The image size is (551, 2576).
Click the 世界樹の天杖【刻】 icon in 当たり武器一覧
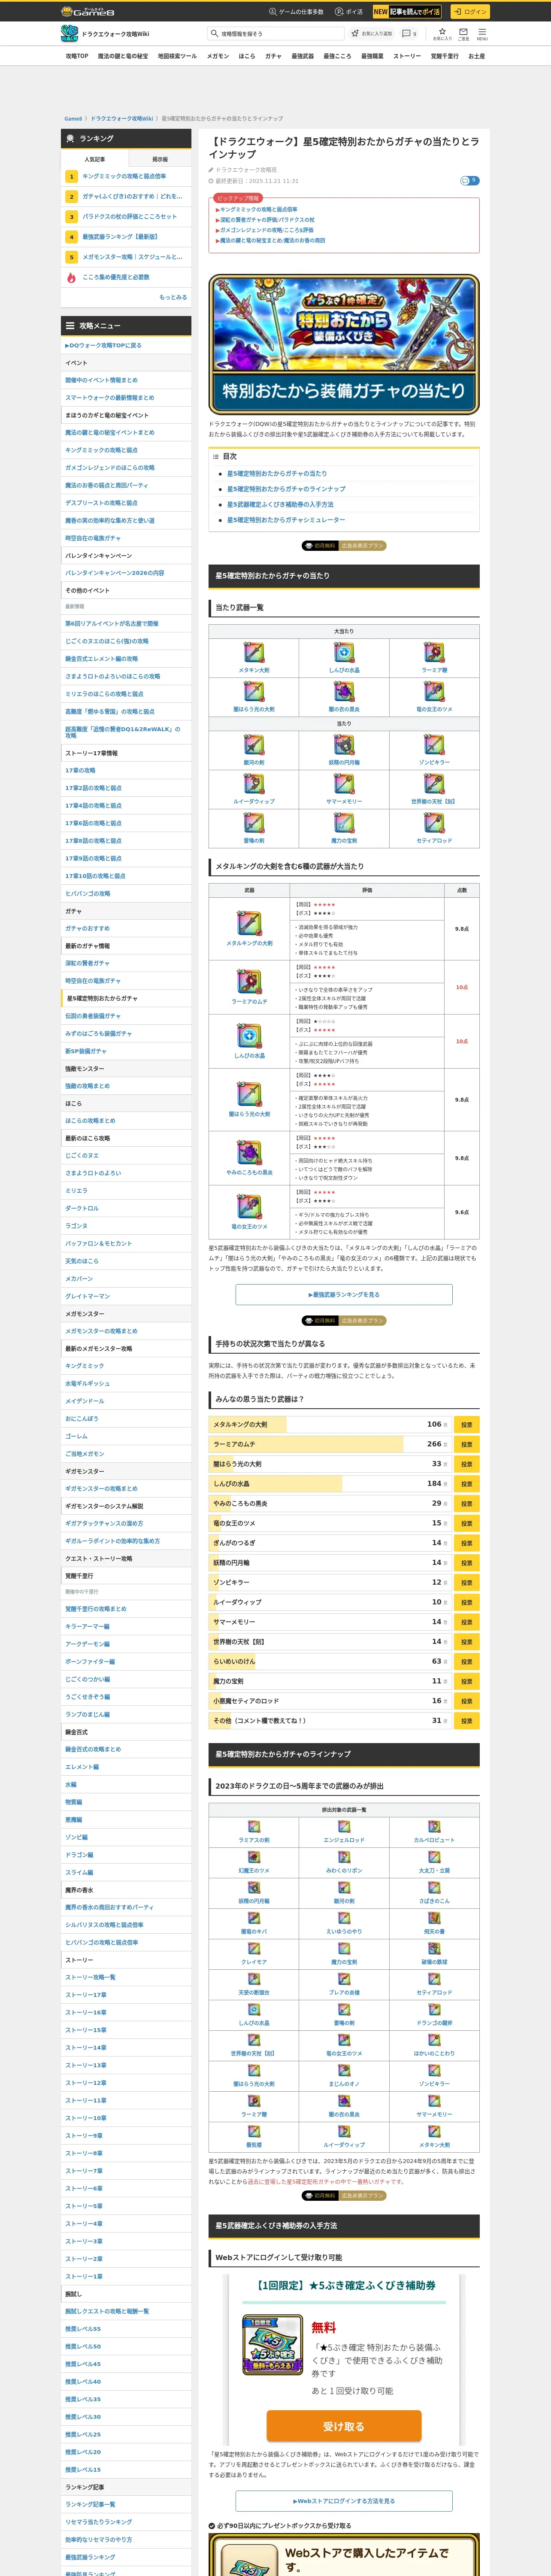coord(434,783)
